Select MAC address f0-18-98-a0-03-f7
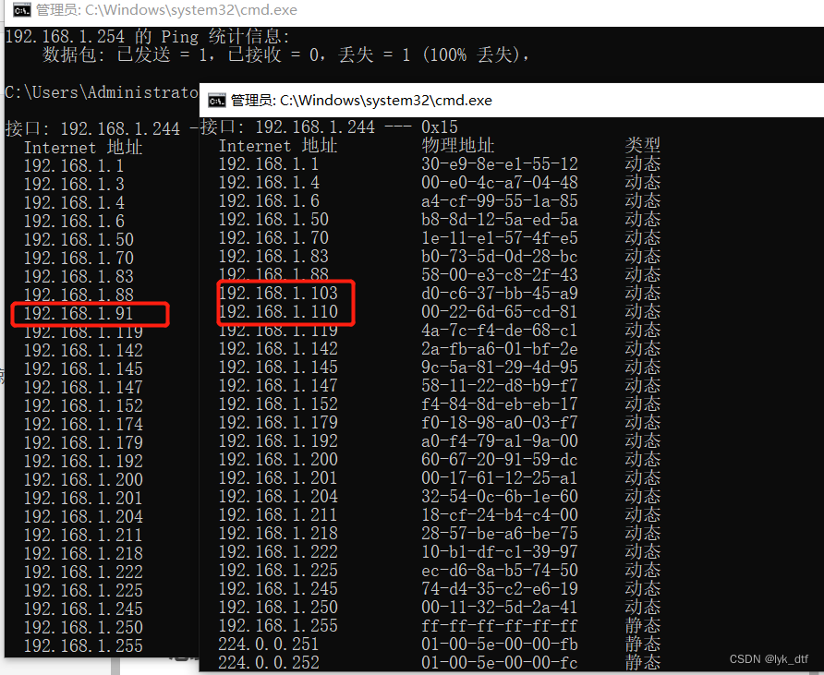 point(499,422)
